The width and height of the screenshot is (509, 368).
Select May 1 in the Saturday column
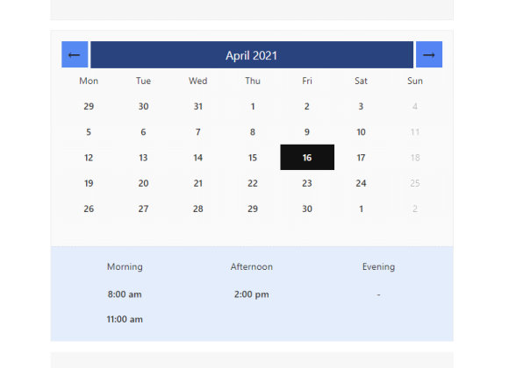(x=361, y=209)
